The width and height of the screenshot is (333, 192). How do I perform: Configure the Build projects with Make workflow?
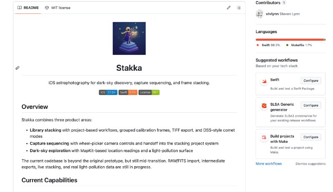[x=311, y=137]
